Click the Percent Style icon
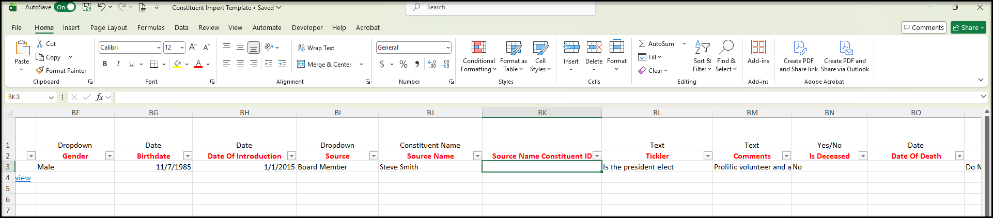This screenshot has width=993, height=218. pos(404,64)
